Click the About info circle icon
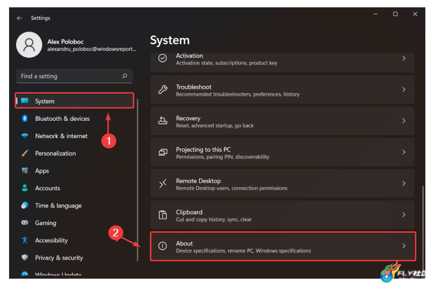The image size is (434, 286). pos(162,246)
